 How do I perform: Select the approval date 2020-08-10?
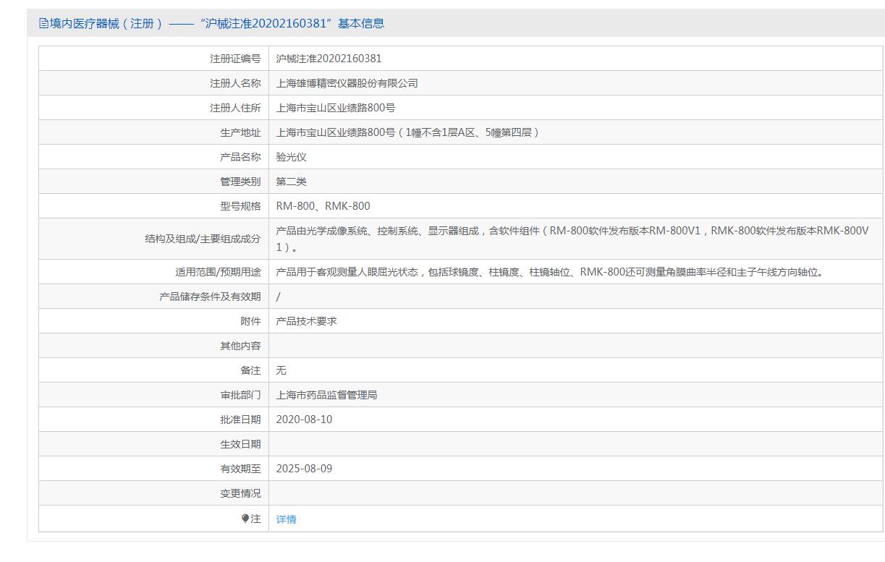click(304, 420)
